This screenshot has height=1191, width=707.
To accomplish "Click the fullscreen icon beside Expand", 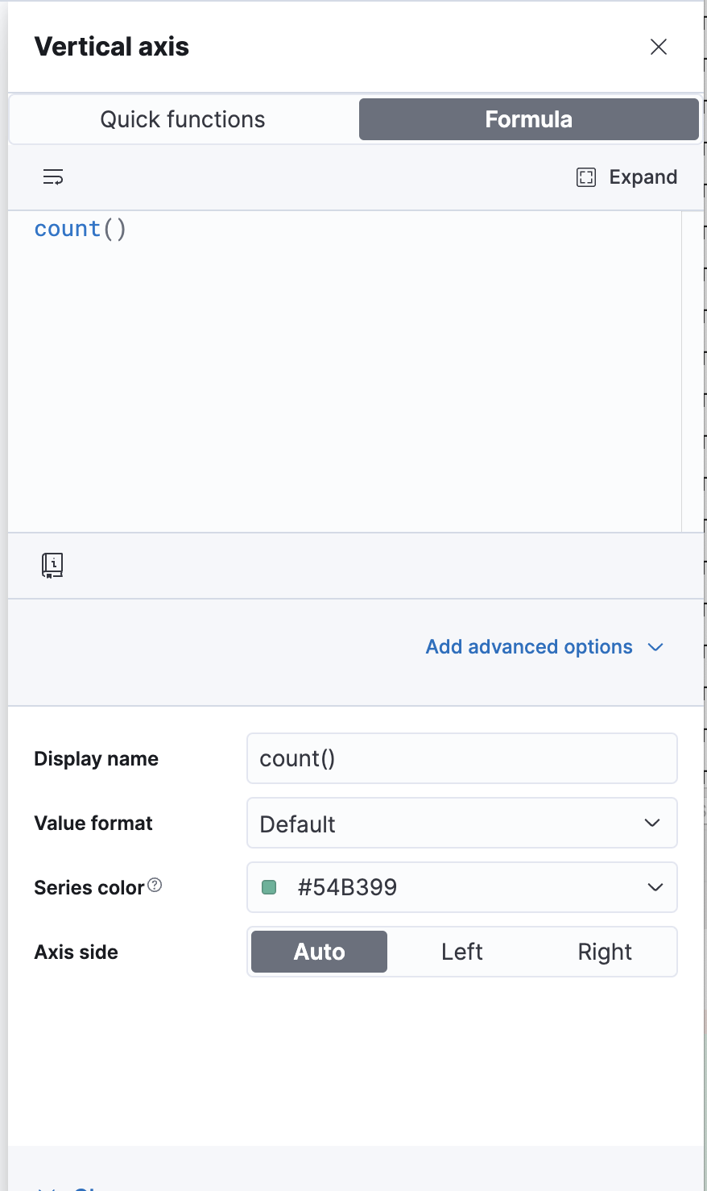I will [586, 177].
